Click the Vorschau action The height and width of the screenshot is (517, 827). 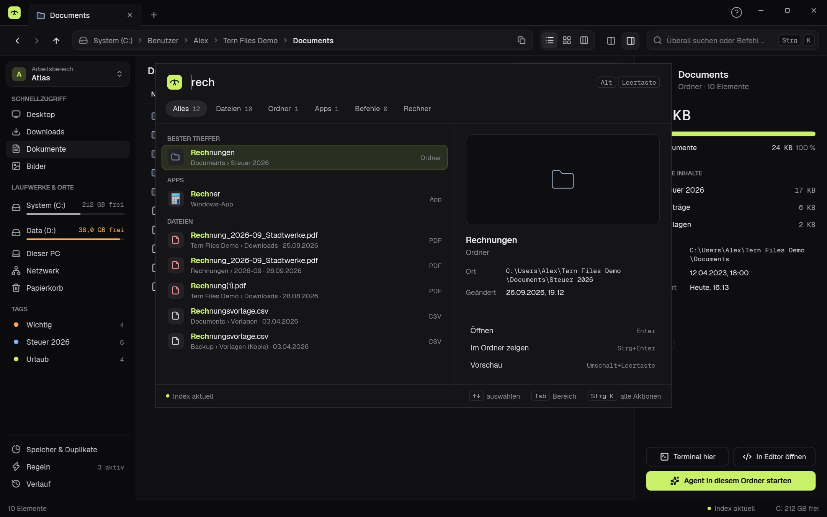pos(562,365)
